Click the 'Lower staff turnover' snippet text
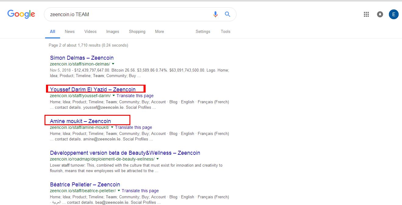Viewport: 402px width, 205px height. click(x=136, y=168)
